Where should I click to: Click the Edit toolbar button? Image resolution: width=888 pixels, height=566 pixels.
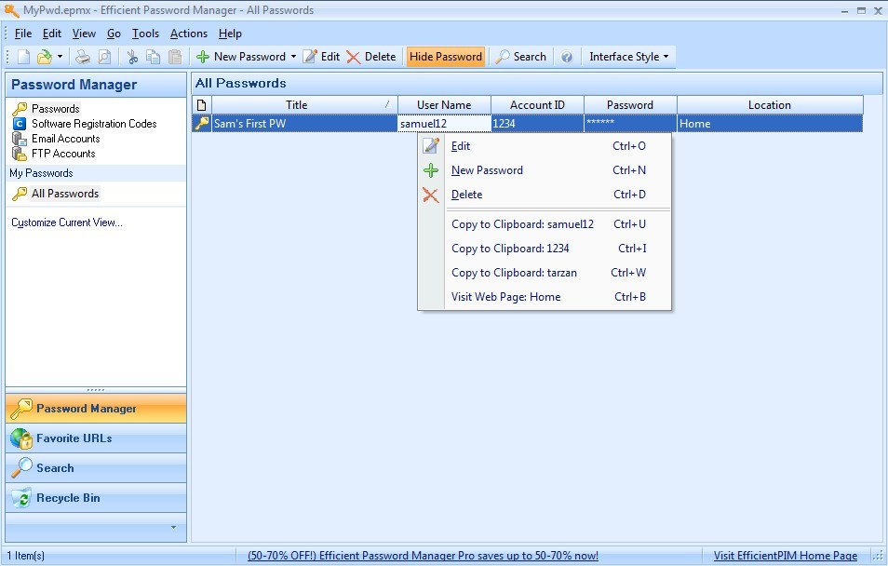[321, 57]
